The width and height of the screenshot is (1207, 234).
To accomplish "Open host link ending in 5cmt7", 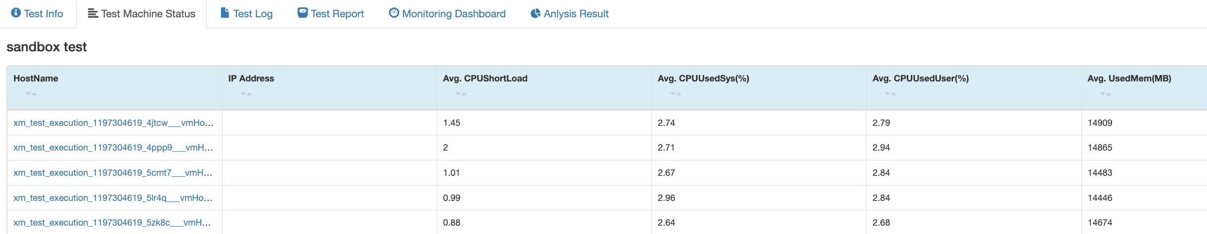I will (x=113, y=173).
